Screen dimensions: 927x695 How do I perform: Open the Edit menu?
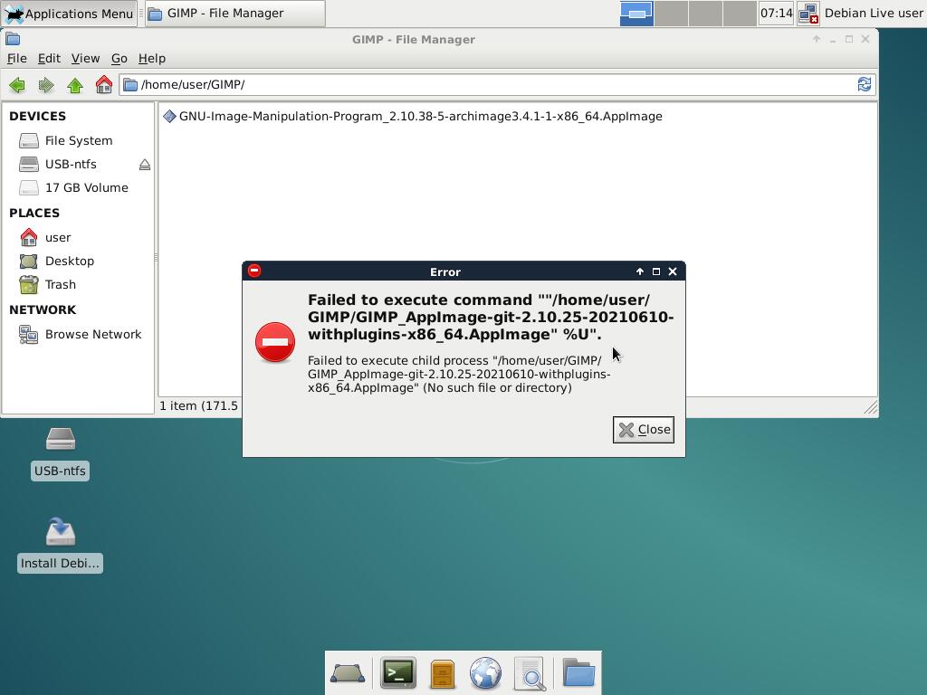[x=49, y=59]
